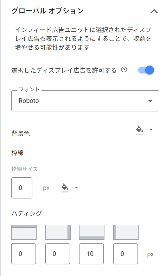Image resolution: width=166 pixels, height=276 pixels.
Task: Select the left padding value field
Action: click(126, 254)
